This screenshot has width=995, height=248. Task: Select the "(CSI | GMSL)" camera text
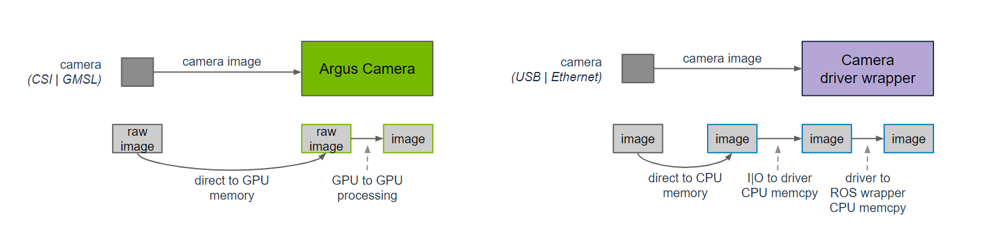coord(65,79)
